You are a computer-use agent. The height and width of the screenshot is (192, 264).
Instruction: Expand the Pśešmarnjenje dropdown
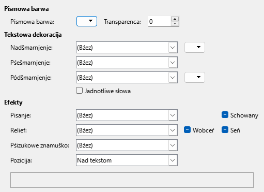(x=173, y=63)
